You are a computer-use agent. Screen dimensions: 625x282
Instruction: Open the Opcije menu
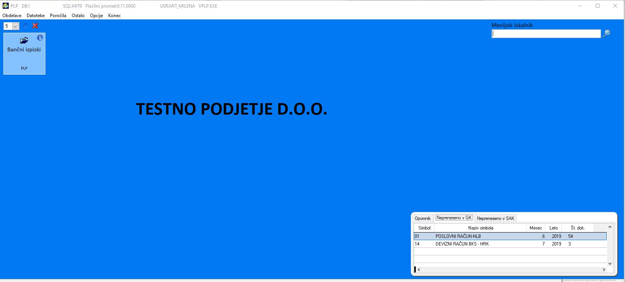pos(96,16)
